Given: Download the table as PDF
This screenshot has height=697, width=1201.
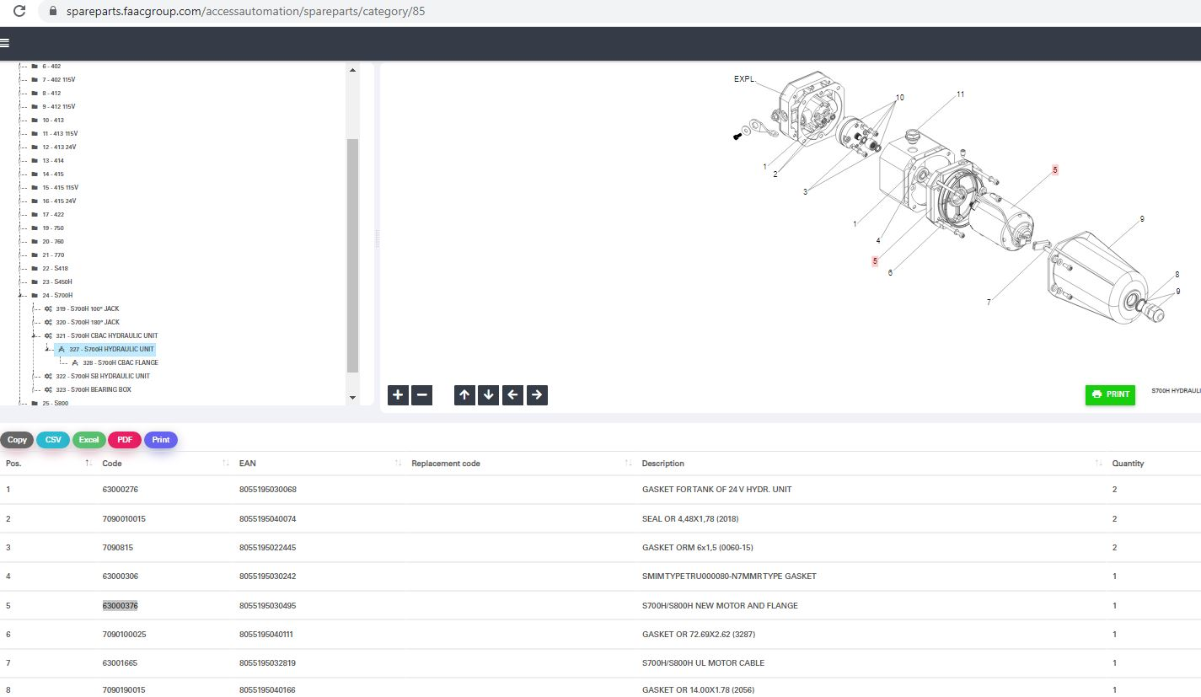Looking at the screenshot, I should (124, 440).
